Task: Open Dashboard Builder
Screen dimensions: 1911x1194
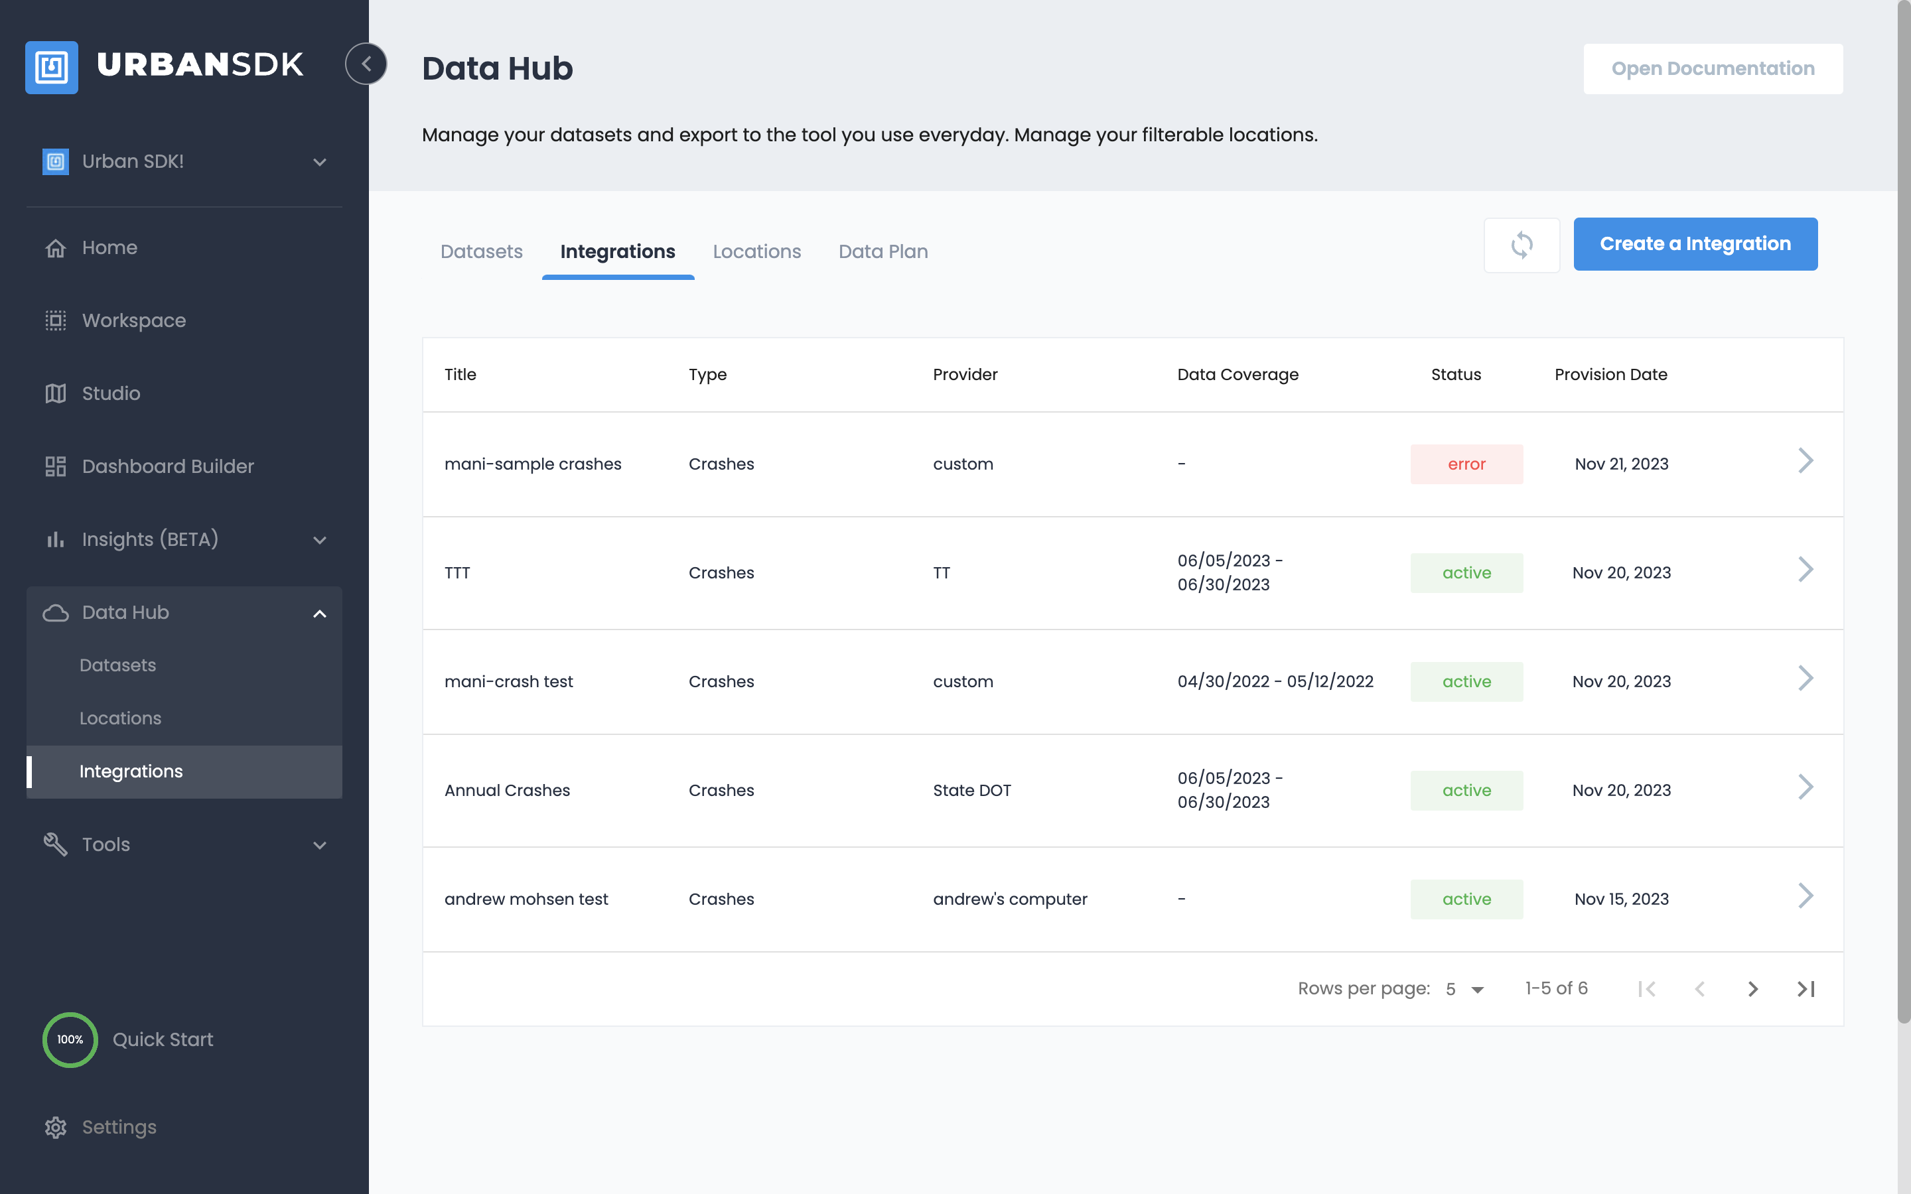Action: [x=167, y=466]
